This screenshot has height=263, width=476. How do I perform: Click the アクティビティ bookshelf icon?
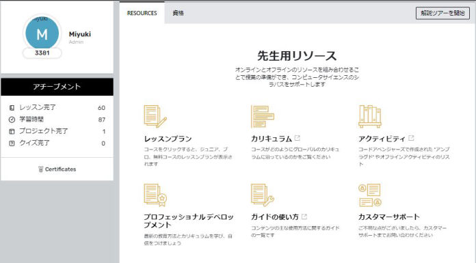pyautogui.click(x=370, y=117)
